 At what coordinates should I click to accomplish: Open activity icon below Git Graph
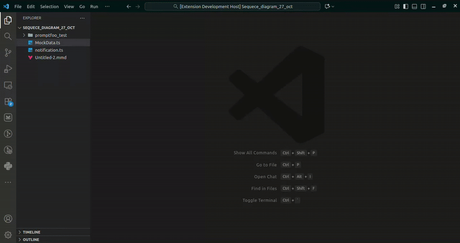8,150
